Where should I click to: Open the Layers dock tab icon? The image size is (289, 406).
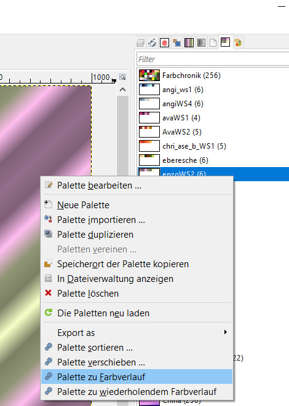point(140,42)
